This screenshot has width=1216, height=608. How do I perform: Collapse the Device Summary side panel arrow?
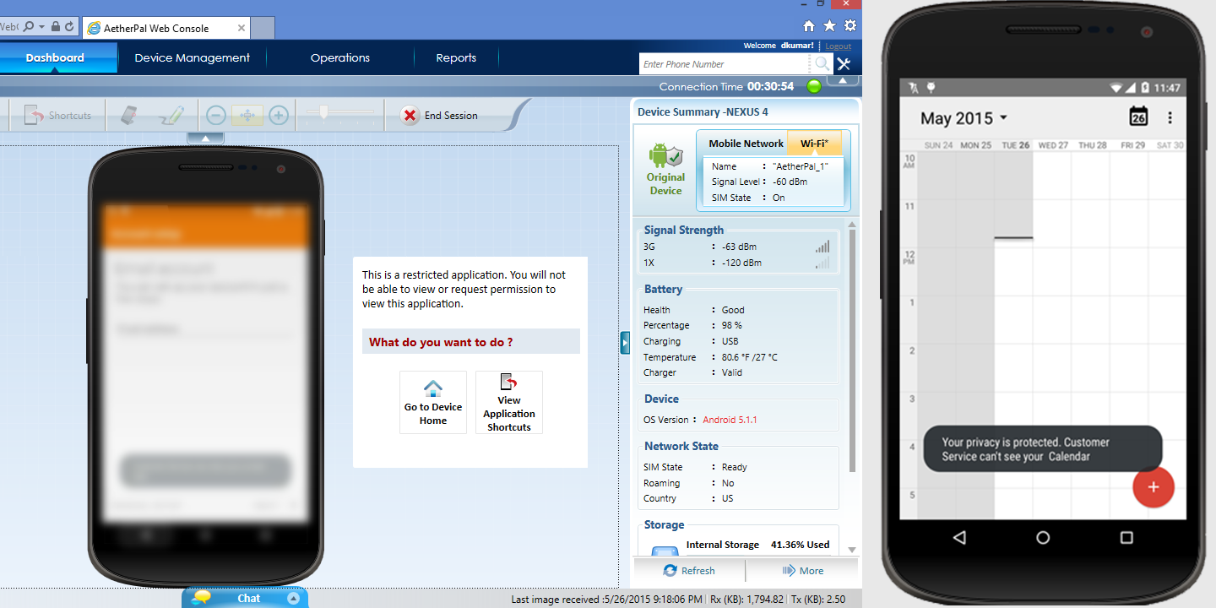[626, 342]
